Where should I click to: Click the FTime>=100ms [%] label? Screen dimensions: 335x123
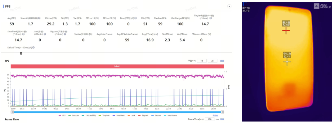pos(201,34)
